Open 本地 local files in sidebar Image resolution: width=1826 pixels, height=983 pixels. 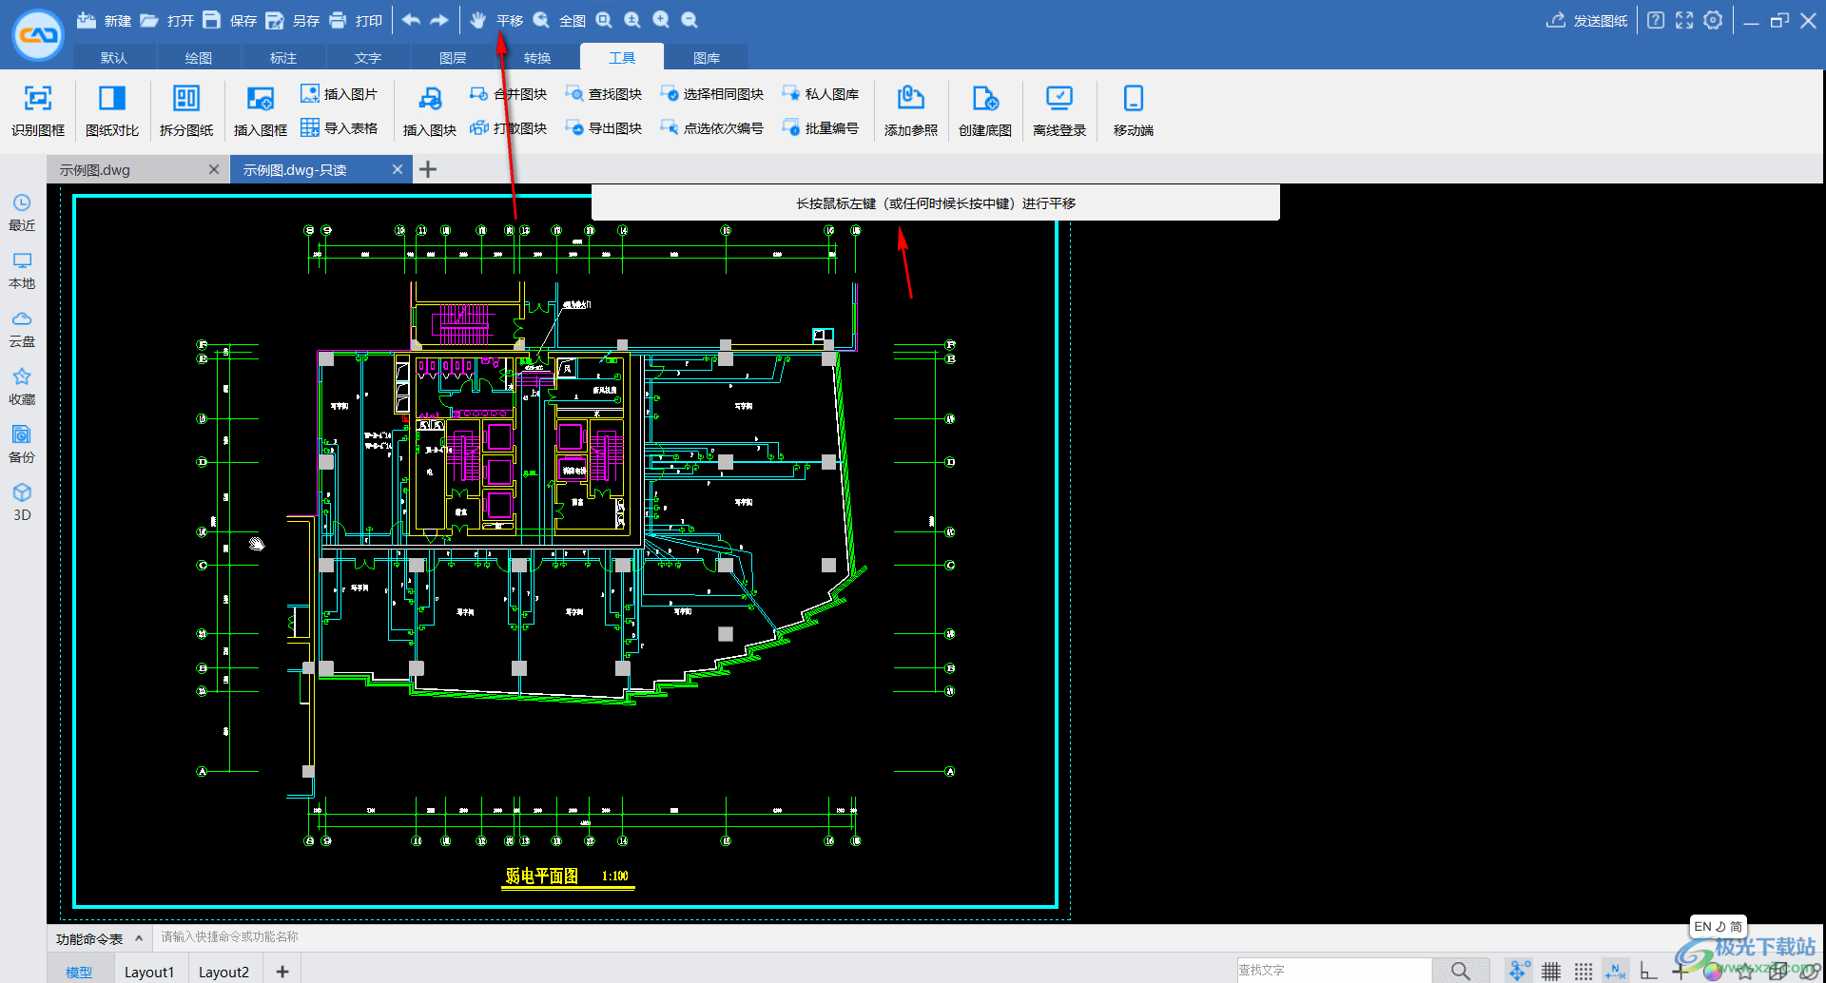click(22, 271)
